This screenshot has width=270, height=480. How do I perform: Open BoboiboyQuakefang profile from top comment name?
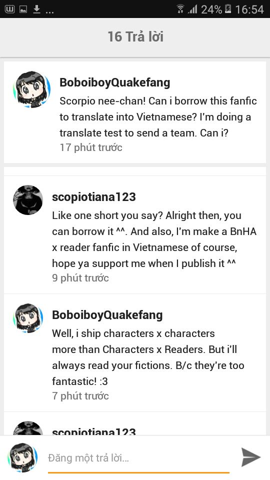pyautogui.click(x=115, y=82)
